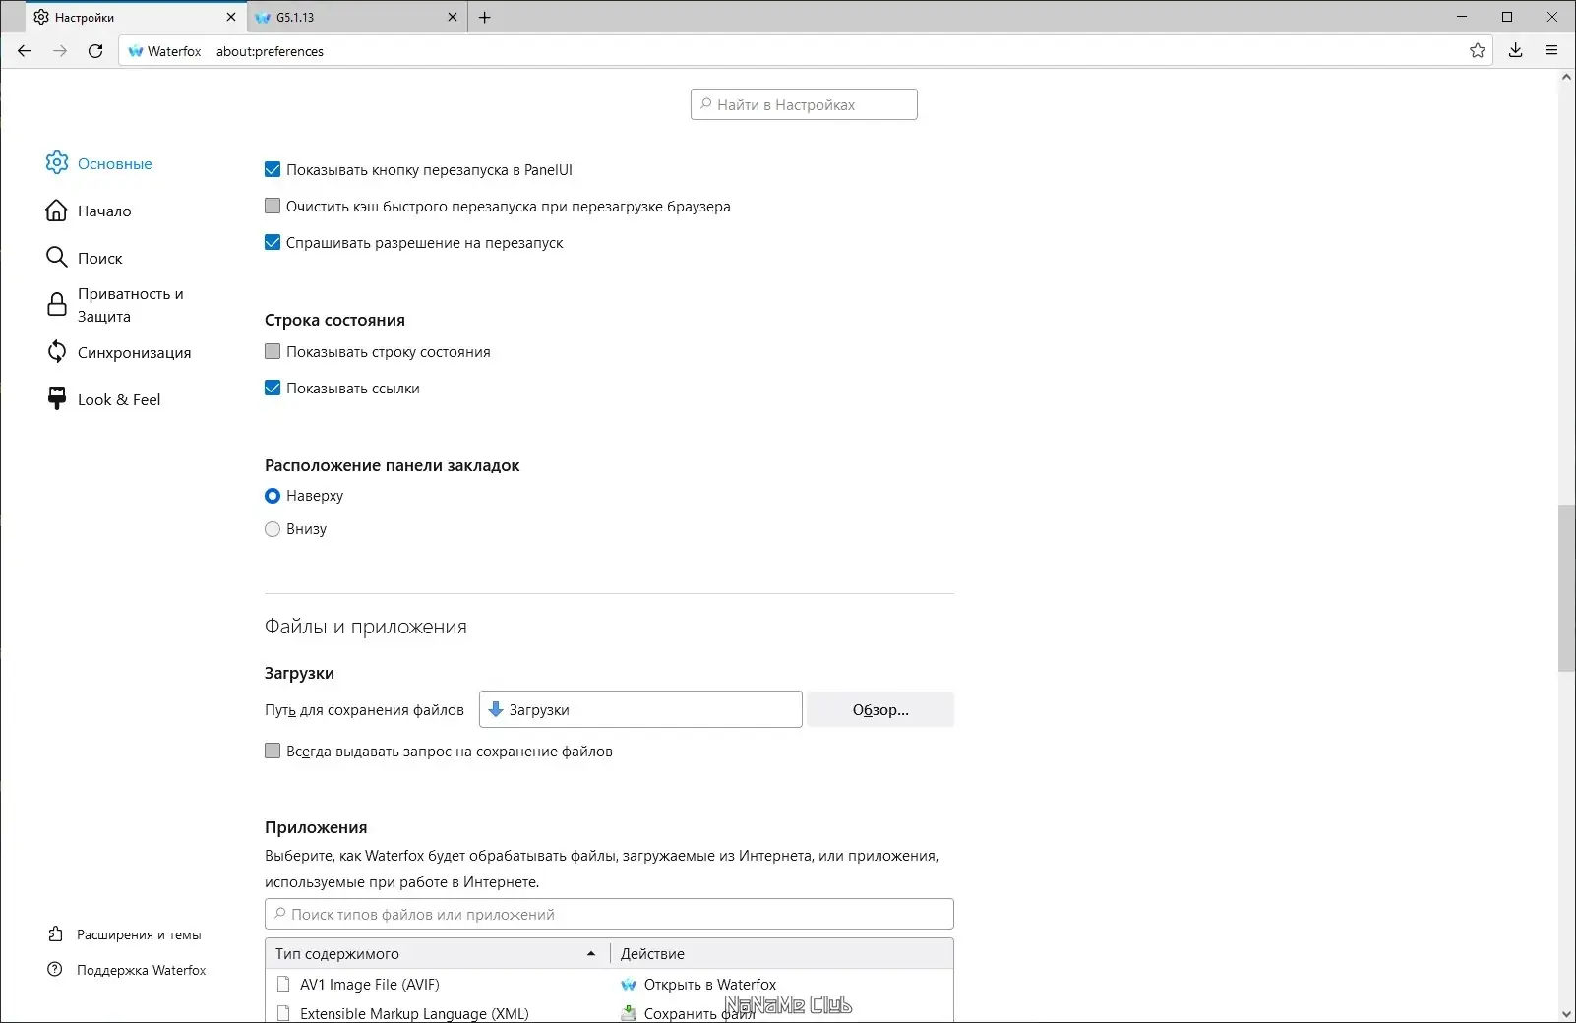Click the lock icon for Приватность и Защита
The height and width of the screenshot is (1023, 1576).
click(56, 304)
